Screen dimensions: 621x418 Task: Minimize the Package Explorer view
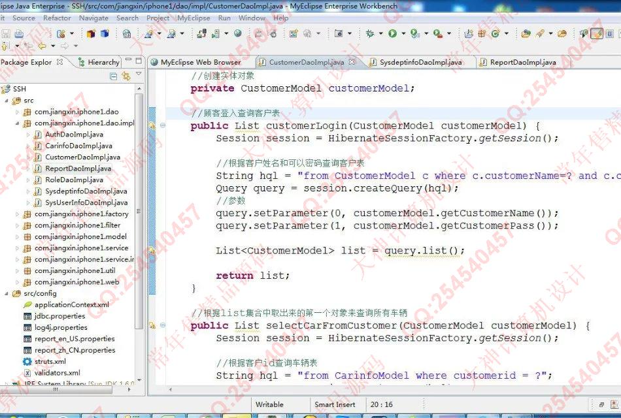click(x=128, y=60)
